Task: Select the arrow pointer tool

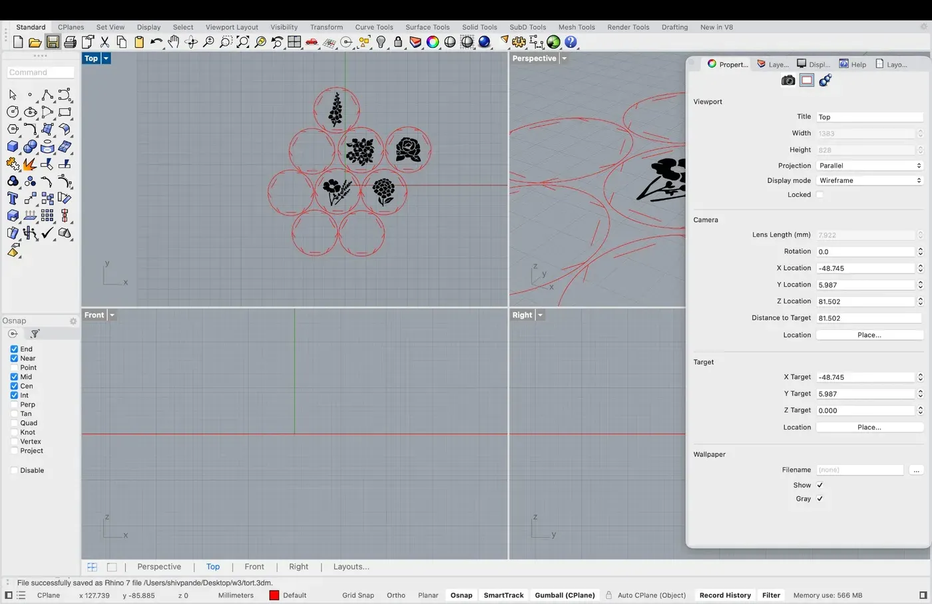Action: [x=13, y=95]
